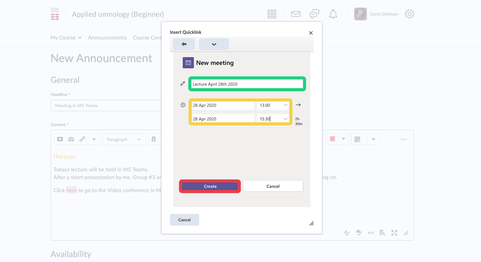Toggle bold formatting in editor
481x262 pixels.
(153, 139)
